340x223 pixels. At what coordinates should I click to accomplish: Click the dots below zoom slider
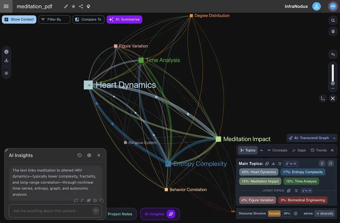[x=333, y=88]
